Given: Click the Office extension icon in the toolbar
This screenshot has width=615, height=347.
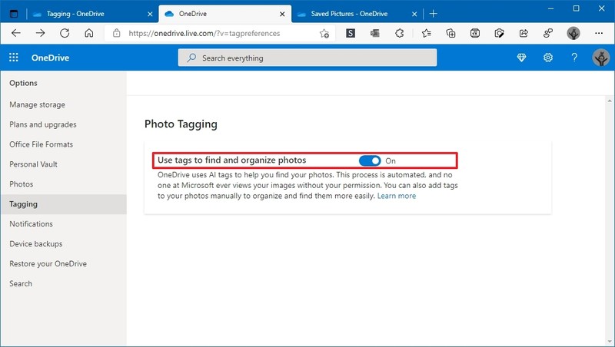Looking at the screenshot, I should (x=375, y=33).
